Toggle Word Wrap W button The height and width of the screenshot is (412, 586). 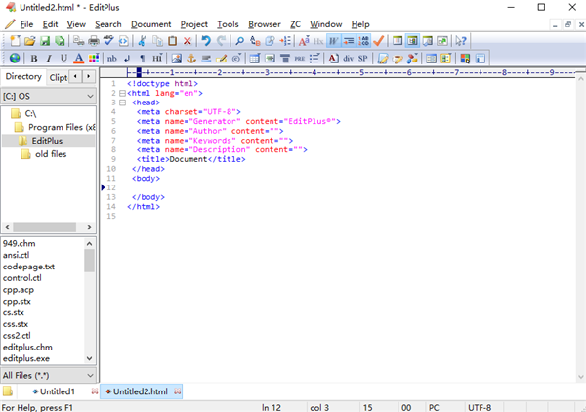click(x=333, y=41)
